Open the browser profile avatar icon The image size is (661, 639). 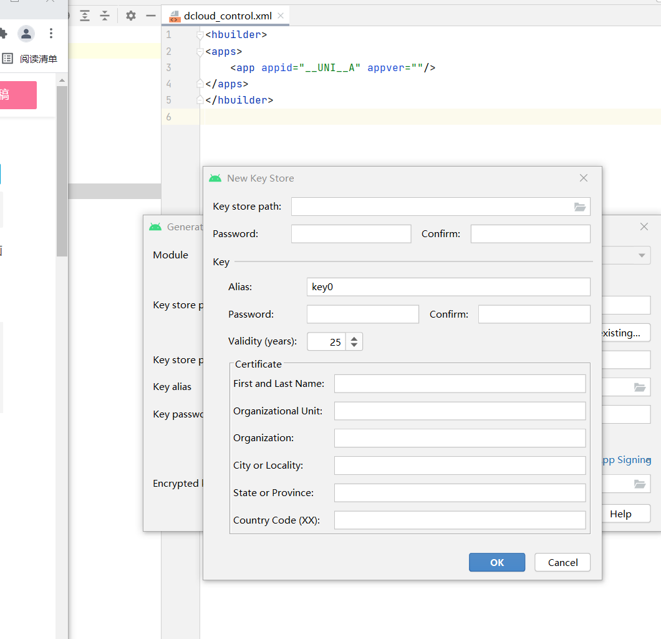click(x=26, y=33)
